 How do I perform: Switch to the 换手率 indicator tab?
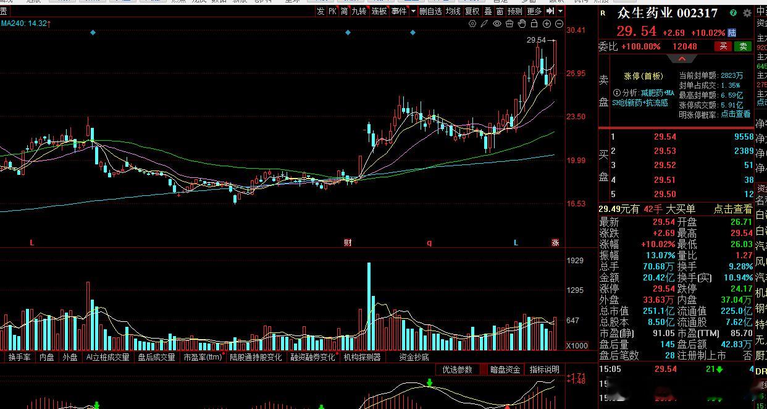(x=20, y=357)
